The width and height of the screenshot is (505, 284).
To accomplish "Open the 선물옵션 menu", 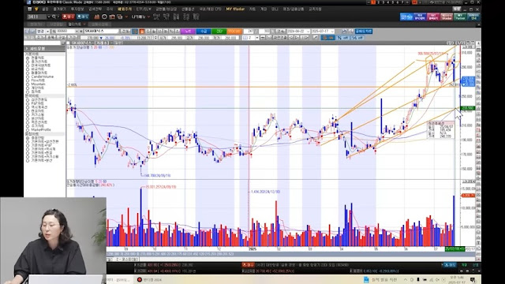I will pos(188,9).
